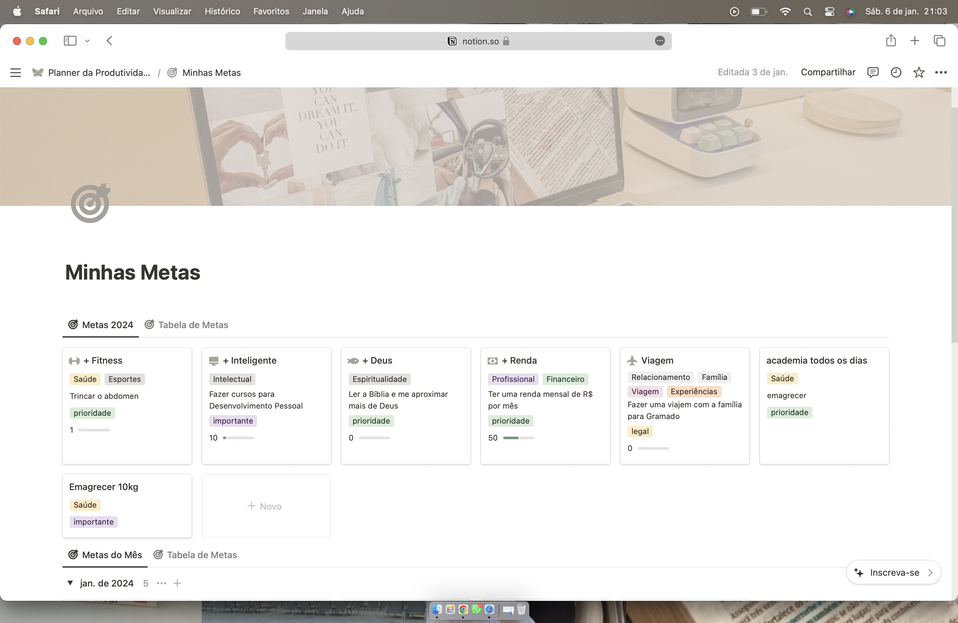The height and width of the screenshot is (623, 958).
Task: Open the Visualizar menu
Action: [x=172, y=11]
